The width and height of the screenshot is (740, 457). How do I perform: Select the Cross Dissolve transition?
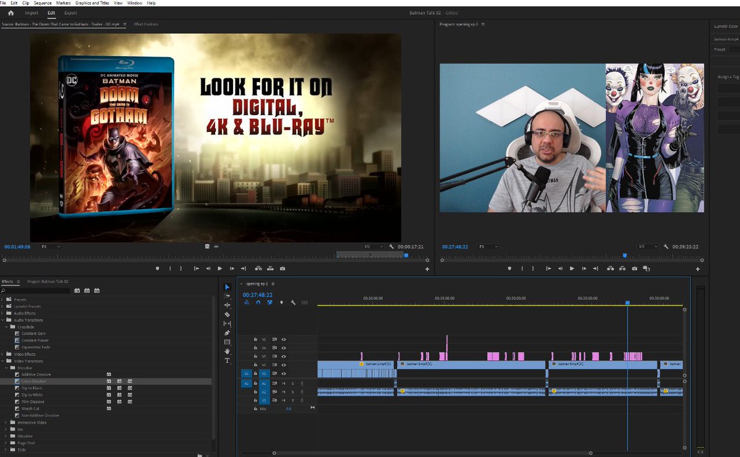33,381
